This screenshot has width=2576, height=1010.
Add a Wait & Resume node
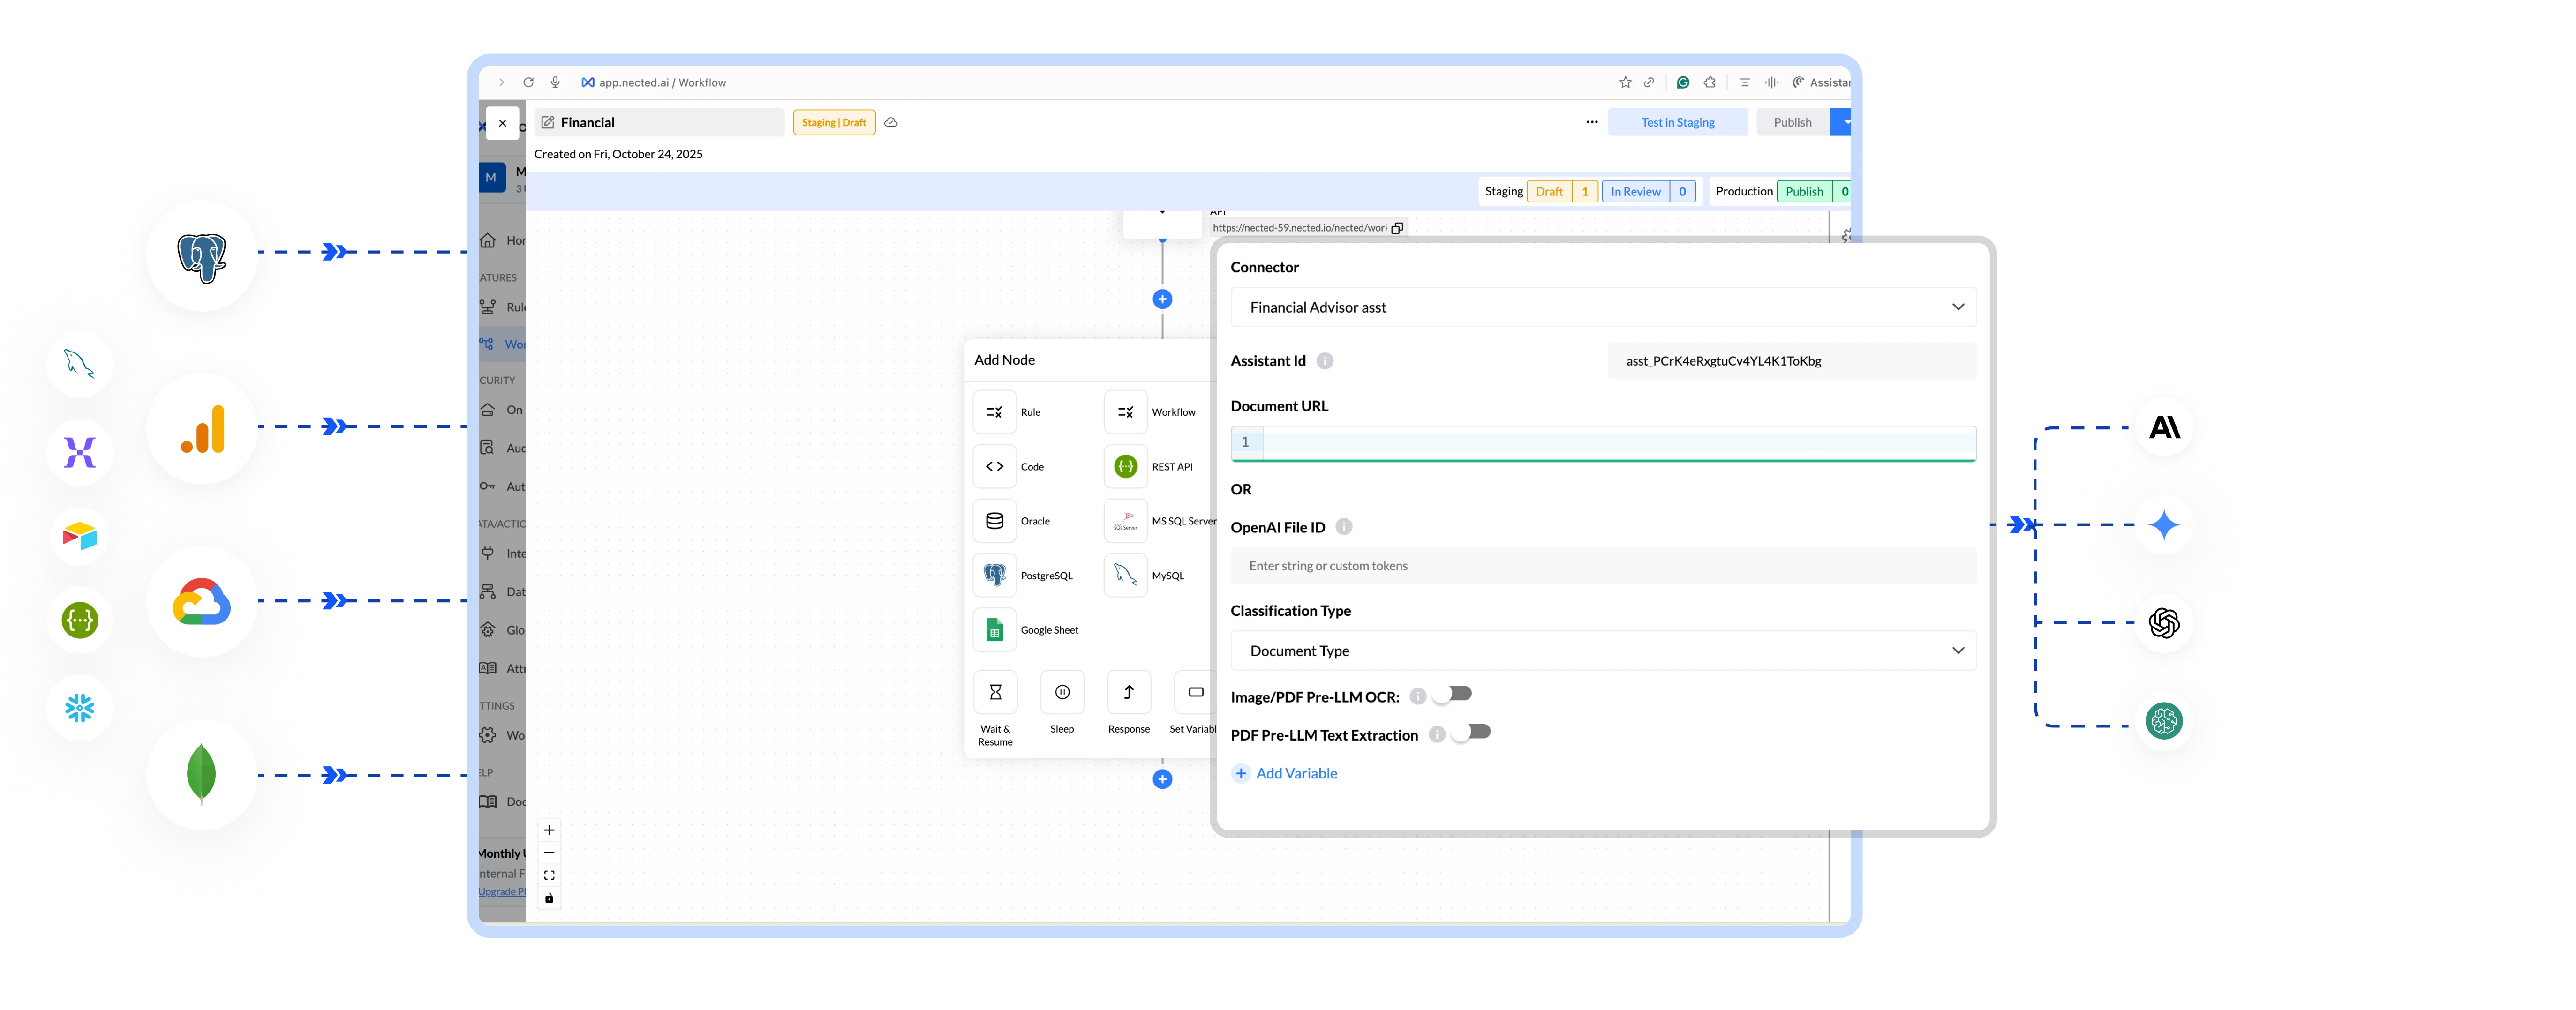point(995,692)
